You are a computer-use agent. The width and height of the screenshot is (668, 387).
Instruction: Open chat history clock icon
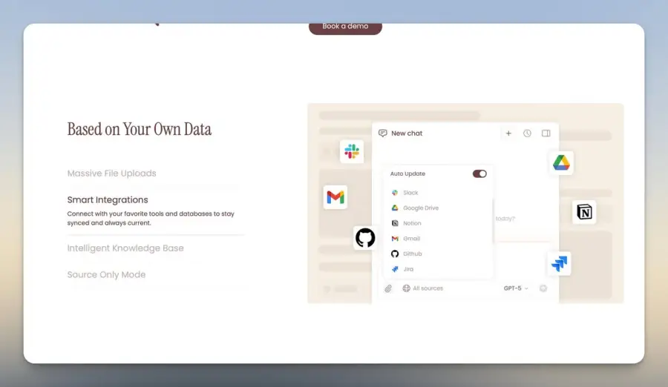click(527, 133)
